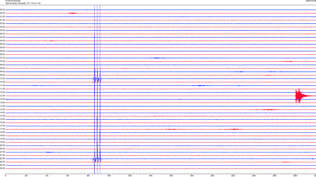Click the 18m tick on the minutes axis
This screenshot has height=177, width=316.
[x=192, y=176]
